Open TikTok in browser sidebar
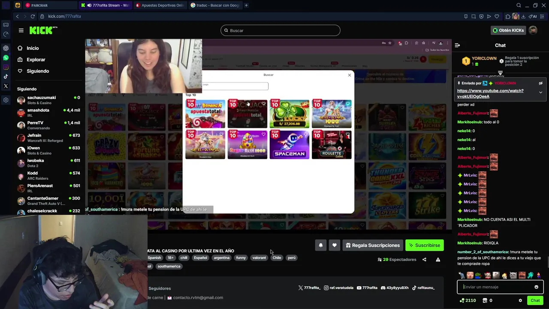Viewport: 549px width, 309px height. pos(6,76)
